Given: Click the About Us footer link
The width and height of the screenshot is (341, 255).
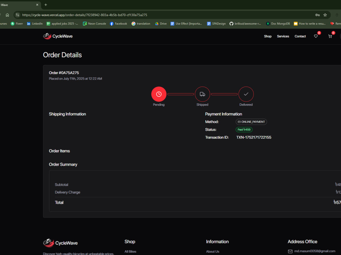Looking at the screenshot, I should point(213,252).
